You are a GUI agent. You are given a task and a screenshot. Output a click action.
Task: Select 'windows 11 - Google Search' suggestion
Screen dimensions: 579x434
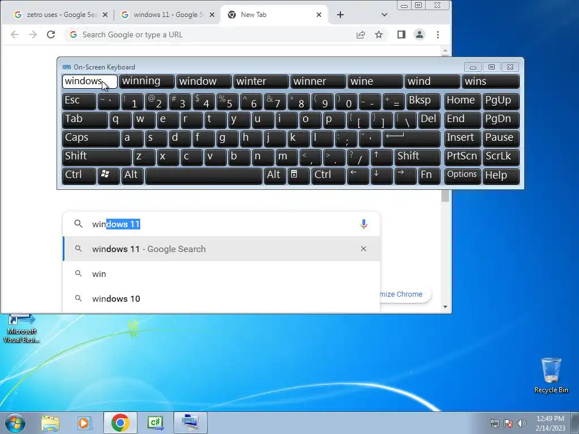click(x=222, y=249)
